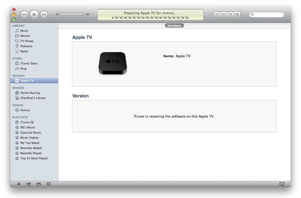
Task: Open Home Sharing
Action: point(34,93)
